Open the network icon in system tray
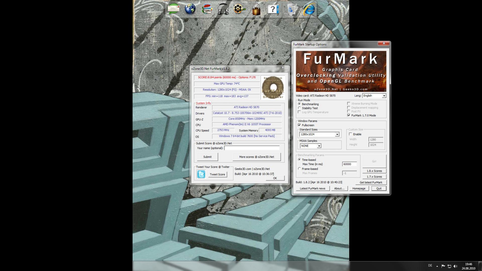 point(449,266)
